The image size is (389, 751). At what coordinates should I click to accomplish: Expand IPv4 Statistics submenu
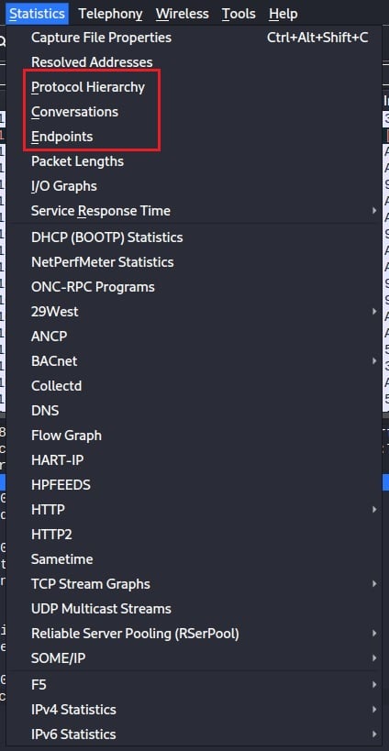click(194, 710)
